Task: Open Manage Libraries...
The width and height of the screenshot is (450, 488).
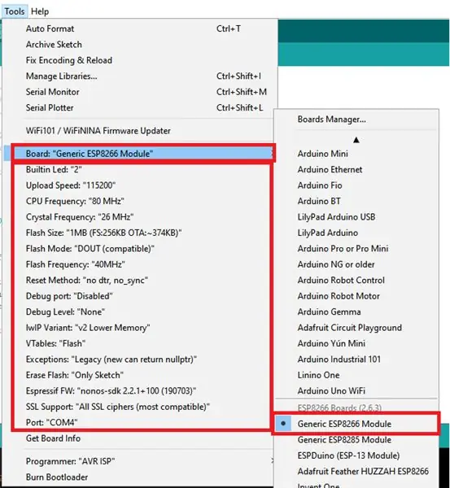Action: [140, 76]
